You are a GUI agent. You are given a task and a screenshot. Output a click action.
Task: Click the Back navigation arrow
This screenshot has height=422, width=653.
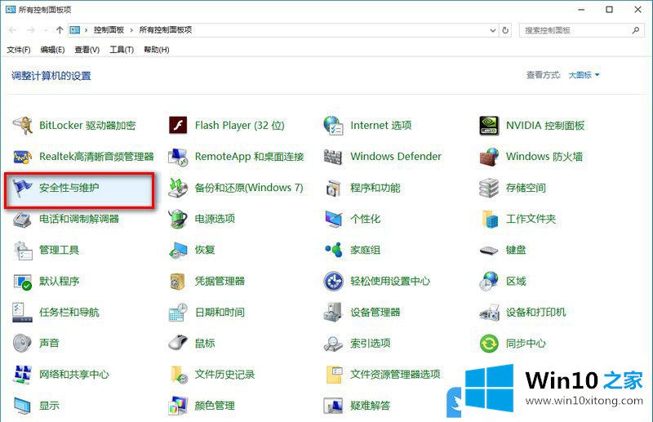[13, 30]
